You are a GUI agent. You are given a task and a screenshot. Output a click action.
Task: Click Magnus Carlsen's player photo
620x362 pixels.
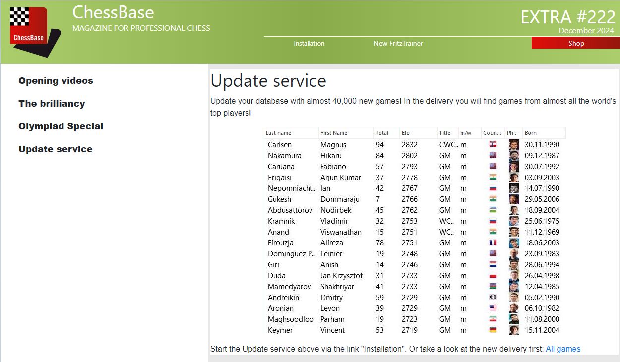click(513, 145)
